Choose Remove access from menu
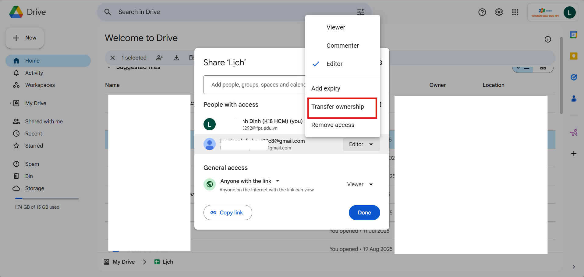 [x=333, y=125]
